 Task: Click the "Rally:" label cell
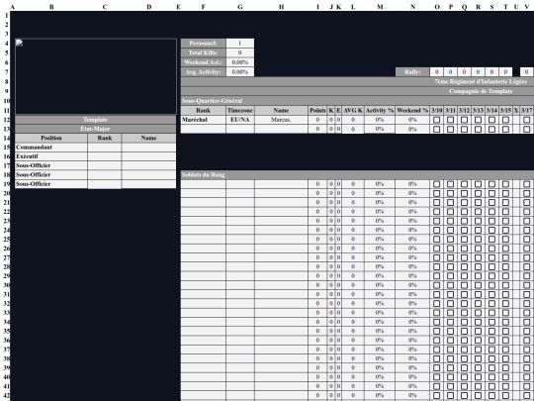[x=412, y=72]
